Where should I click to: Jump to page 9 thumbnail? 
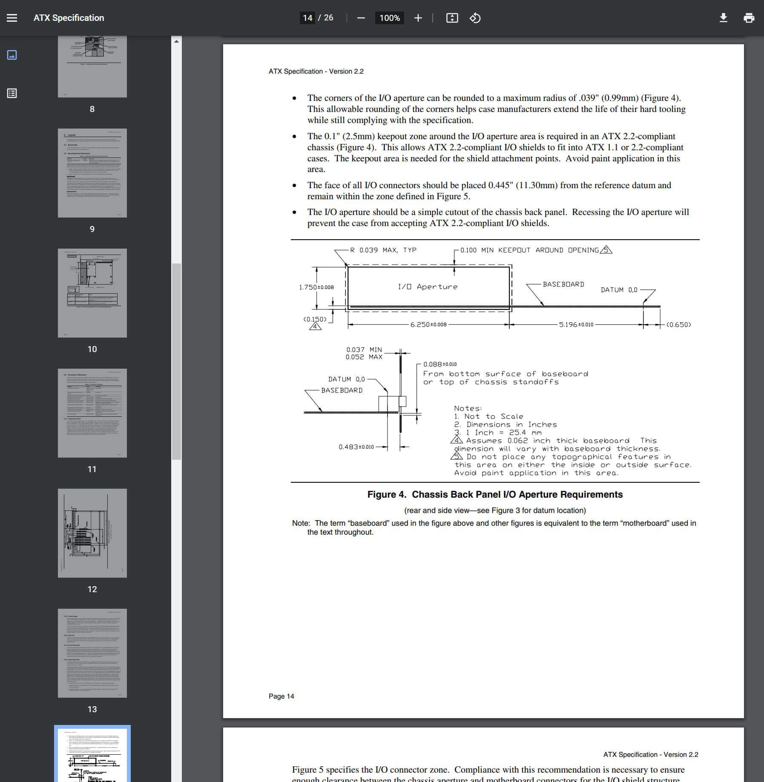click(x=92, y=173)
